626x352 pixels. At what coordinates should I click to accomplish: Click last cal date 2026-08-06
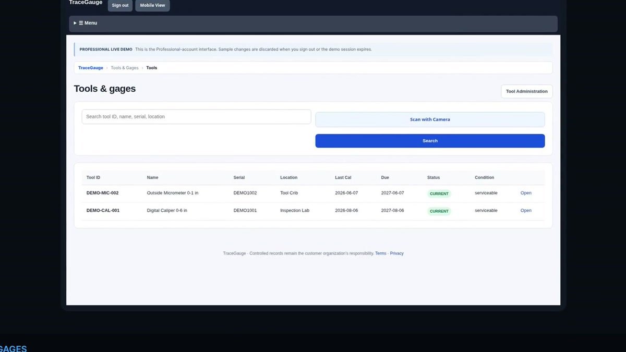(346, 211)
